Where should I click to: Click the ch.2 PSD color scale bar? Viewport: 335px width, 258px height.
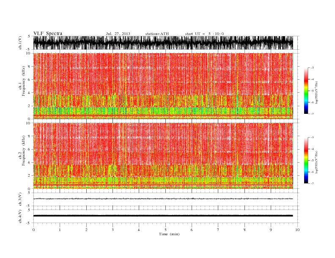pos(306,161)
